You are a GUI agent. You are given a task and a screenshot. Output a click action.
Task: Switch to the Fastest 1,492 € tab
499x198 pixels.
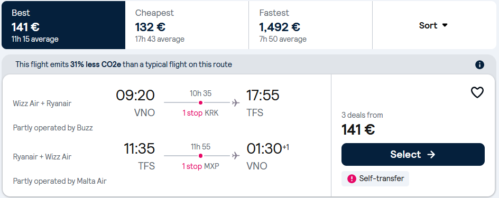[310, 25]
